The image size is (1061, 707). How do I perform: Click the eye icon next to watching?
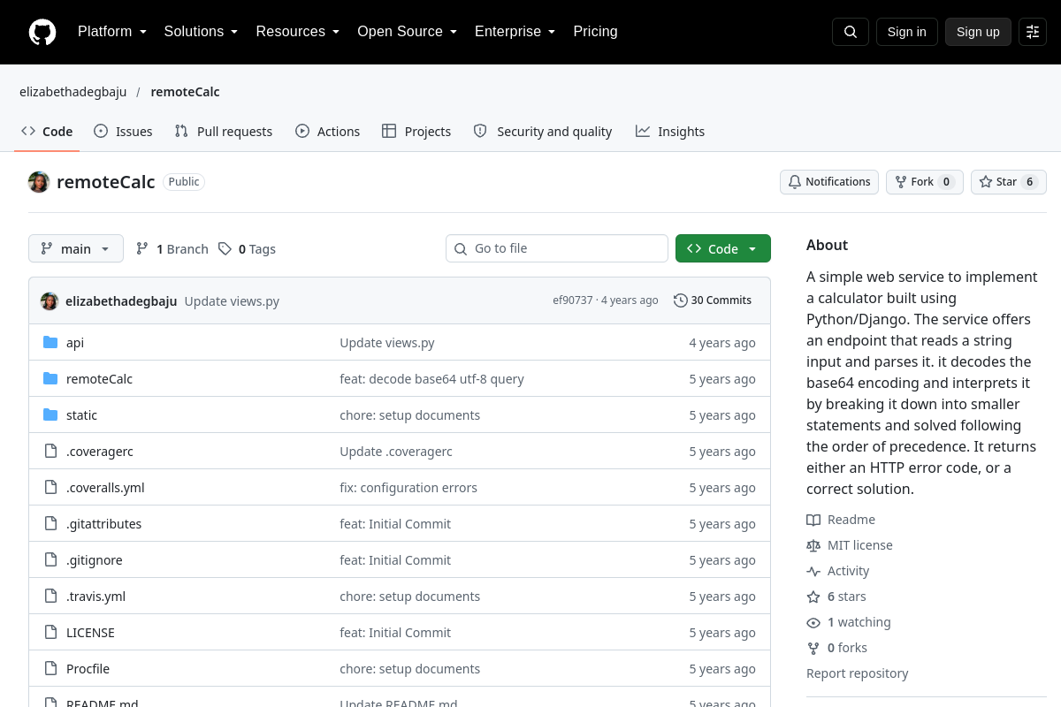(813, 622)
